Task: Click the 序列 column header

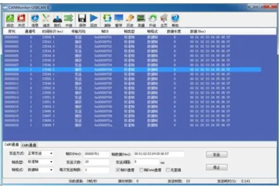Action: point(12,32)
